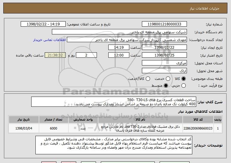Click the public announcement date field 1398/02/22 - 14:19
Image resolution: width=231 pixels, height=163 pixels.
pyautogui.click(x=43, y=24)
